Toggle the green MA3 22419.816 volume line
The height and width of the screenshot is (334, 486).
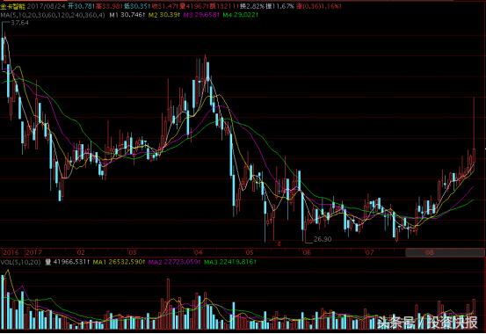pyautogui.click(x=230, y=262)
